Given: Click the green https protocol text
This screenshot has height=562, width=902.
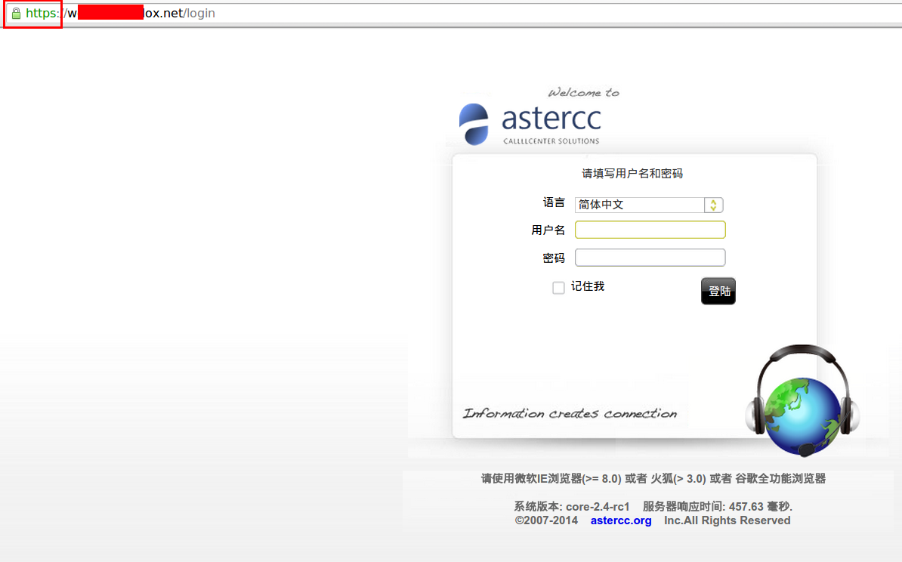Looking at the screenshot, I should pos(42,14).
